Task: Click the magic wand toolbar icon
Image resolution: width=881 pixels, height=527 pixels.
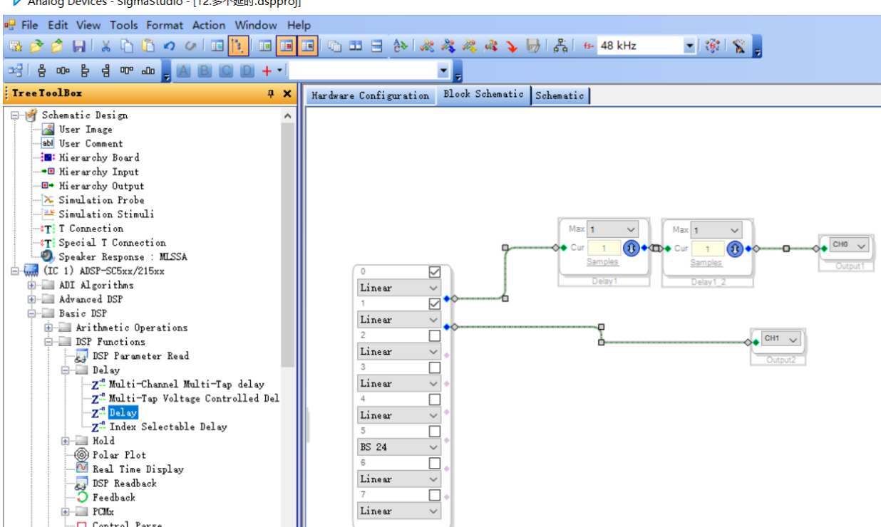Action: pyautogui.click(x=739, y=46)
